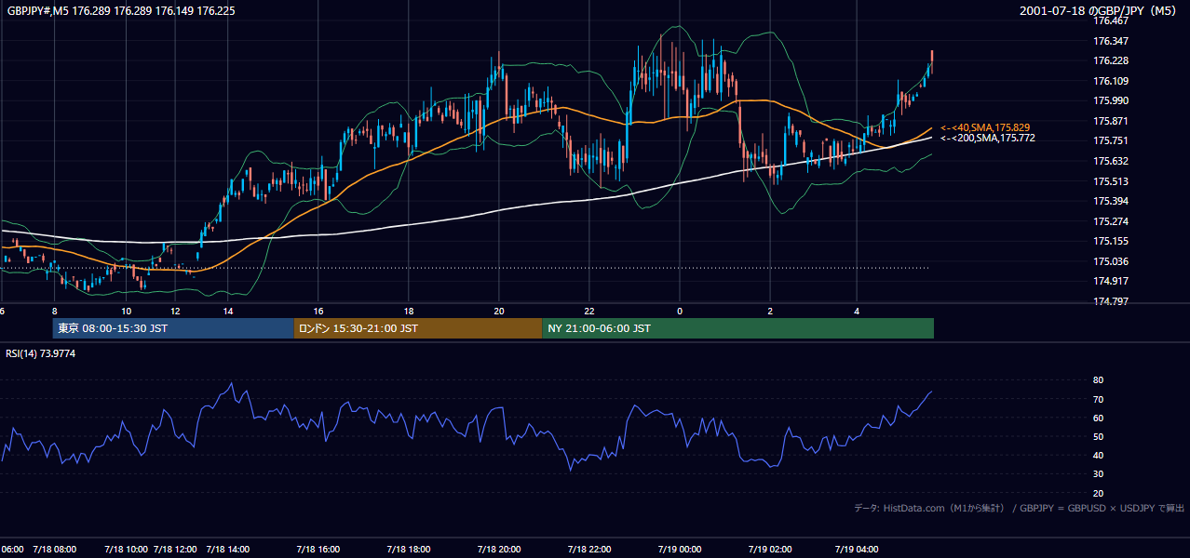1190x558 pixels.
Task: Click the white <-<200,SMA,175.772 label
Action: (x=988, y=139)
